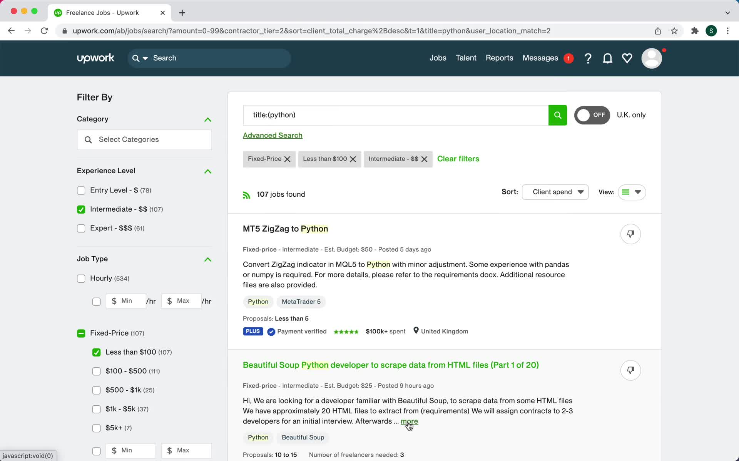Click the title search input field
Screen dimensions: 739x461
(x=396, y=115)
